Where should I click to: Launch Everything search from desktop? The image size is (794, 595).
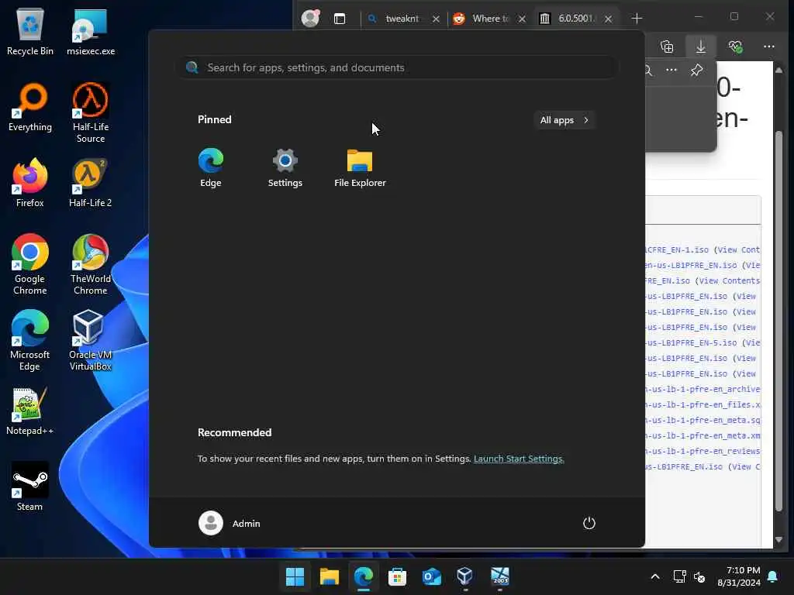tap(30, 107)
